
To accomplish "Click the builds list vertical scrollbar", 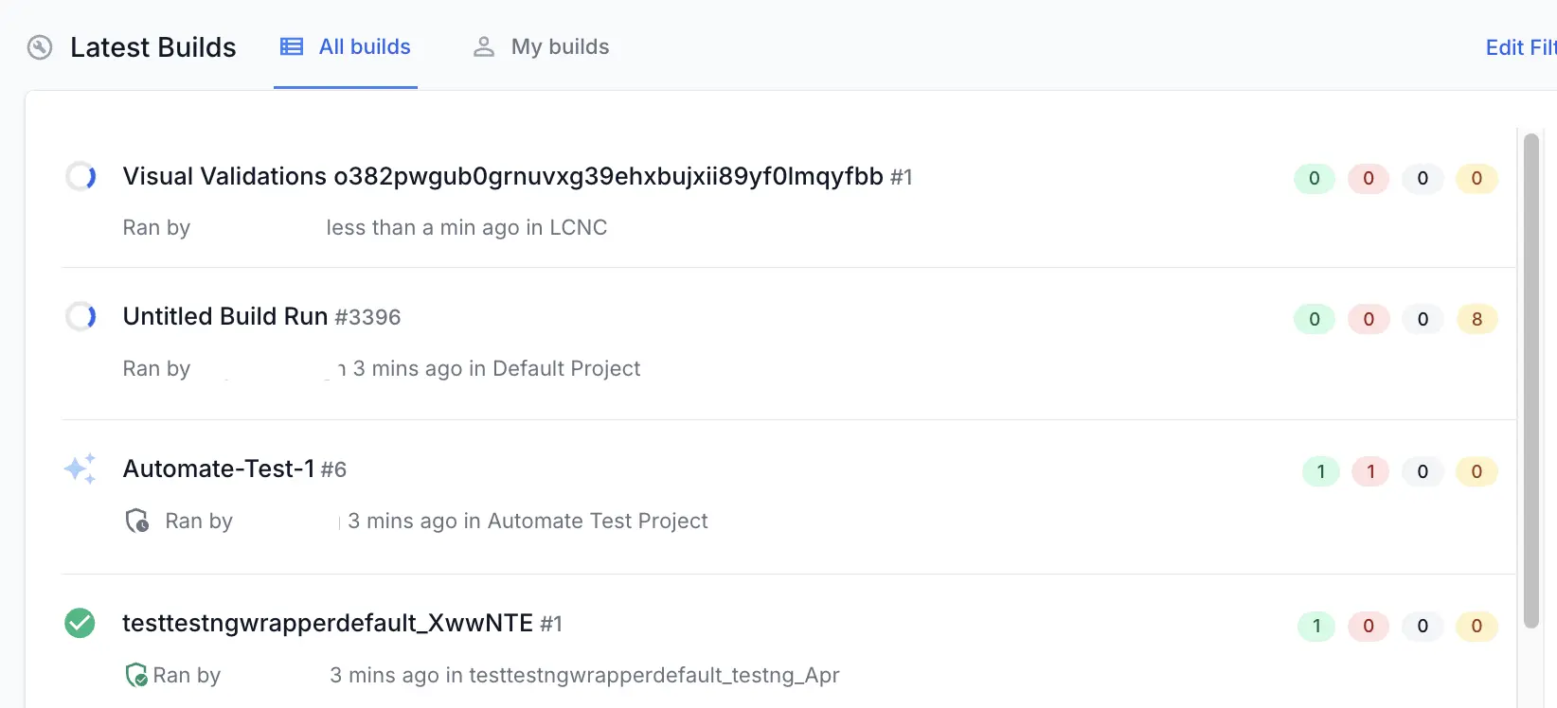I will 1530,379.
